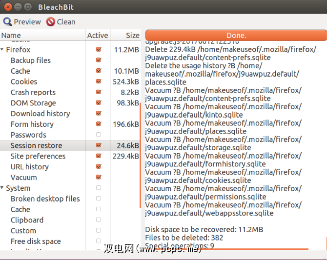This screenshot has width=327, height=260.
Task: Click 'Files to be deleted: 382' line
Action: tap(184, 238)
